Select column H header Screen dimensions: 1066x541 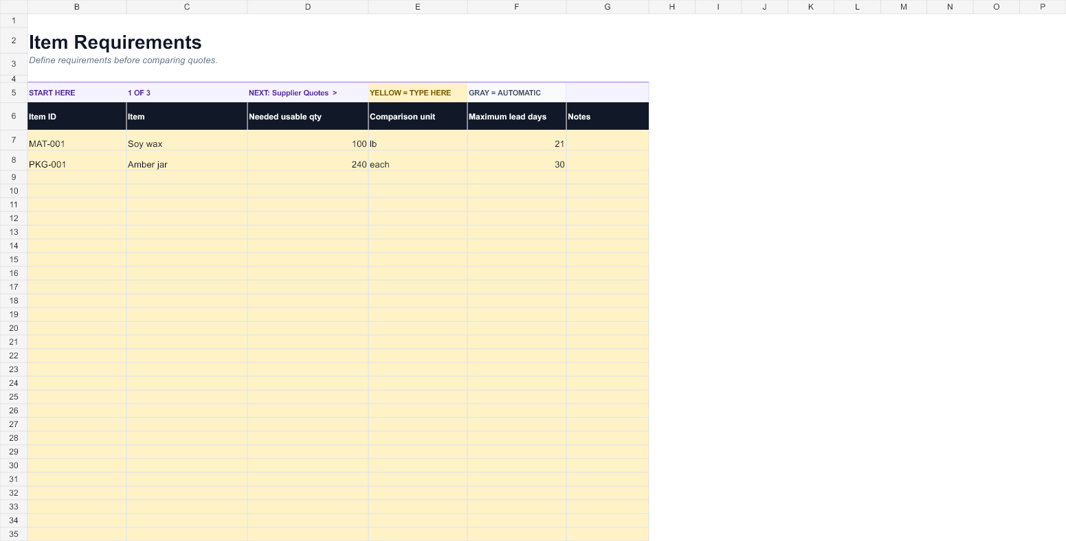click(672, 7)
